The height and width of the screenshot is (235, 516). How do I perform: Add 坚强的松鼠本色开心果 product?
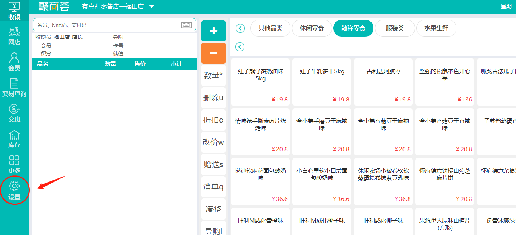tap(445, 82)
